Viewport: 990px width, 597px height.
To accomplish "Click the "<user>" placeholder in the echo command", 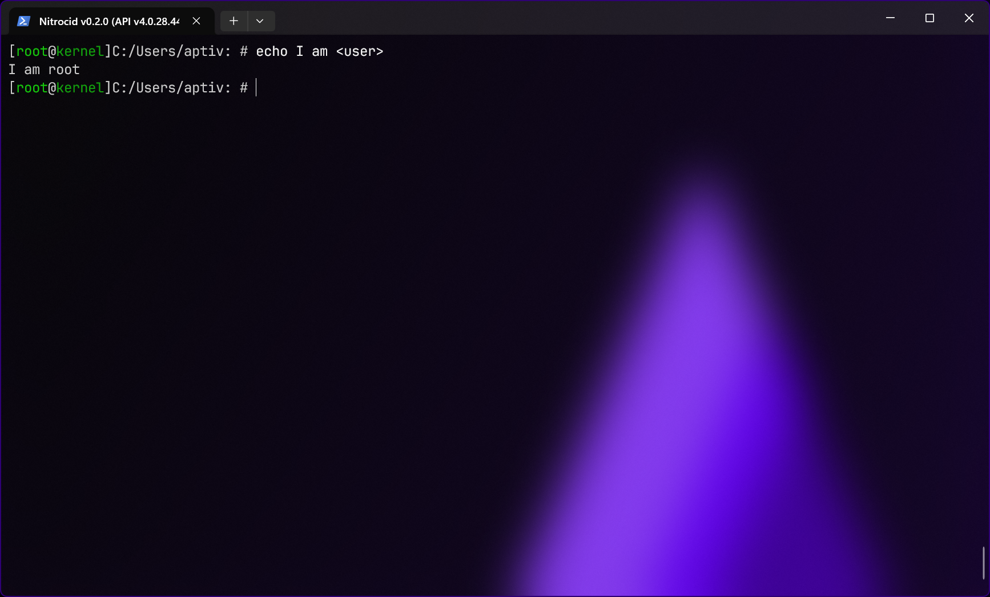I will [x=360, y=51].
